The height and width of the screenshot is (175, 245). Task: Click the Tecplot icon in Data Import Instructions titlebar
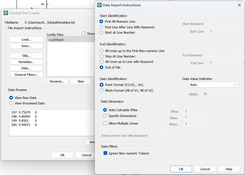click(99, 5)
